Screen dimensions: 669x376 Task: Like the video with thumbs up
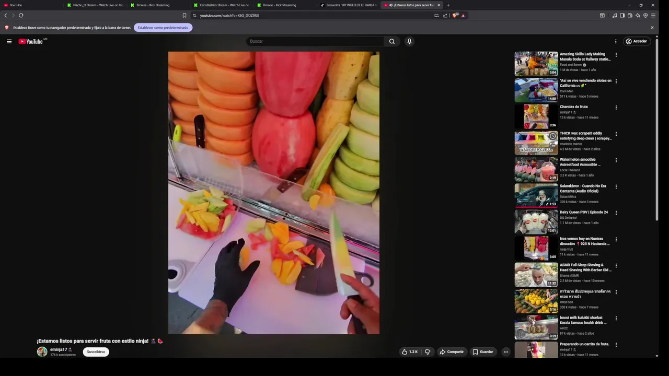[409, 352]
